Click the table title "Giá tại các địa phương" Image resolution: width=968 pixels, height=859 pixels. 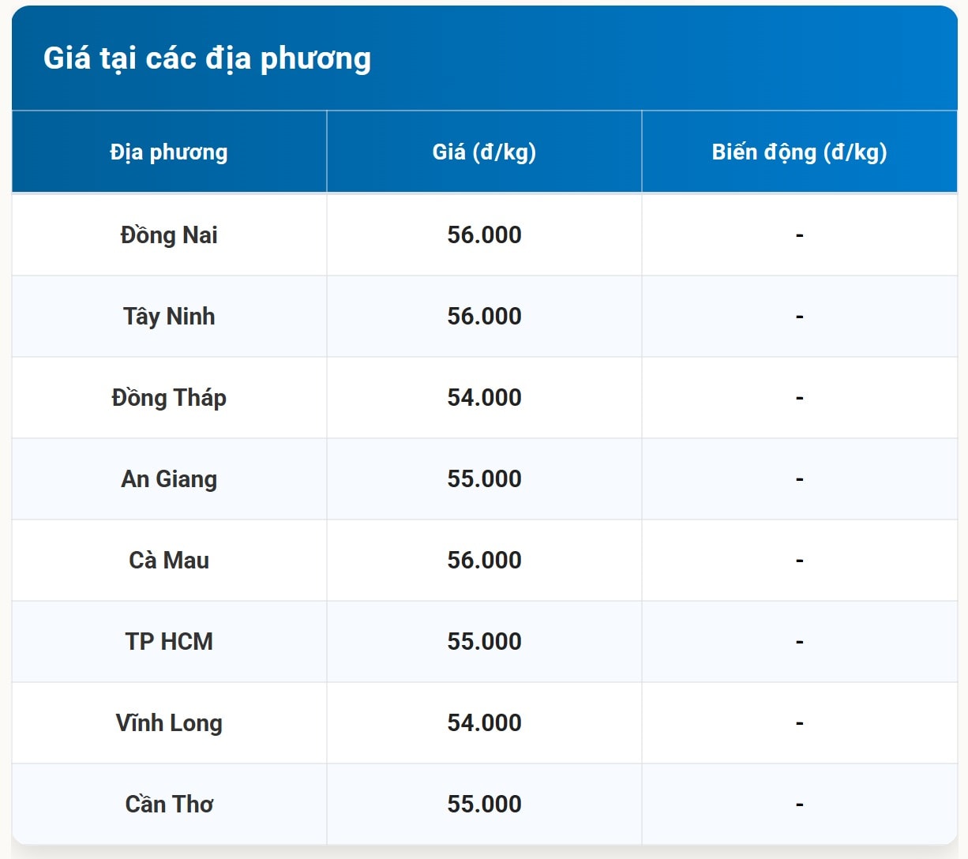[207, 58]
